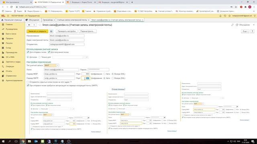Viewport: 257px width, 144px height.
Task: Open notifications bell in 1C header
Action: [220, 16]
